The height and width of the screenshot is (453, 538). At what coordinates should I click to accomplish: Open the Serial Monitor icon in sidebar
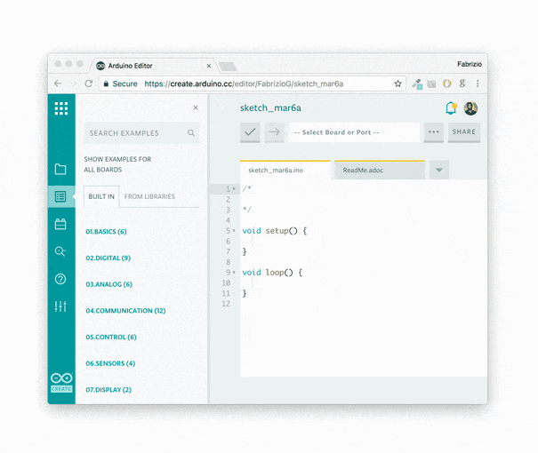(60, 251)
